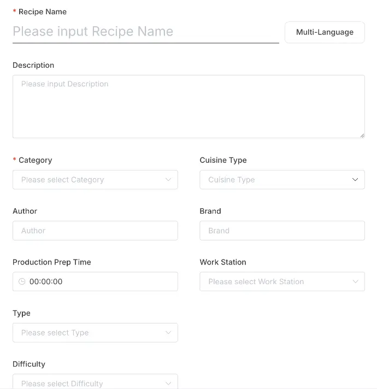The image size is (377, 389).
Task: Open the Type select field
Action: click(87, 333)
